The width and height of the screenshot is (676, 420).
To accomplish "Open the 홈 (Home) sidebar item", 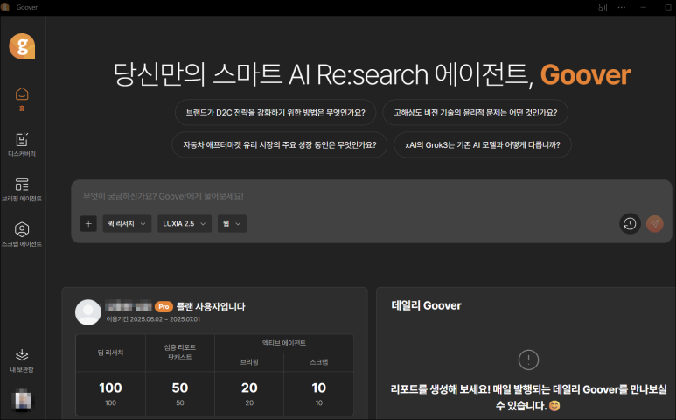I will (22, 99).
